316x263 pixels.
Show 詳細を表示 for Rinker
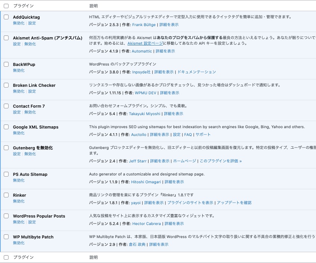tap(154, 203)
